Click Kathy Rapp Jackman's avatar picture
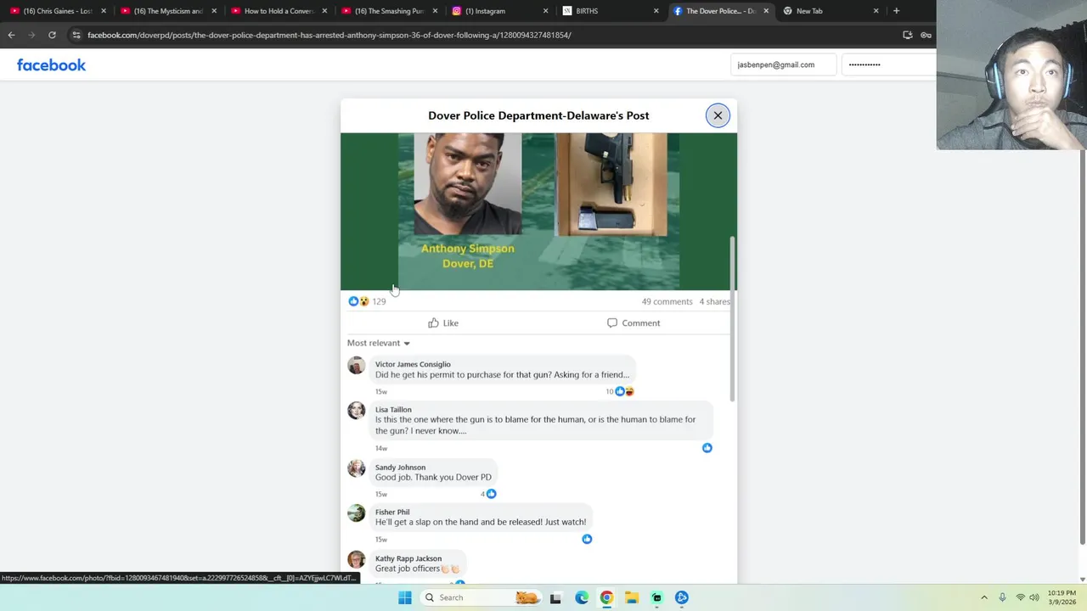Image resolution: width=1087 pixels, height=611 pixels. (x=357, y=559)
